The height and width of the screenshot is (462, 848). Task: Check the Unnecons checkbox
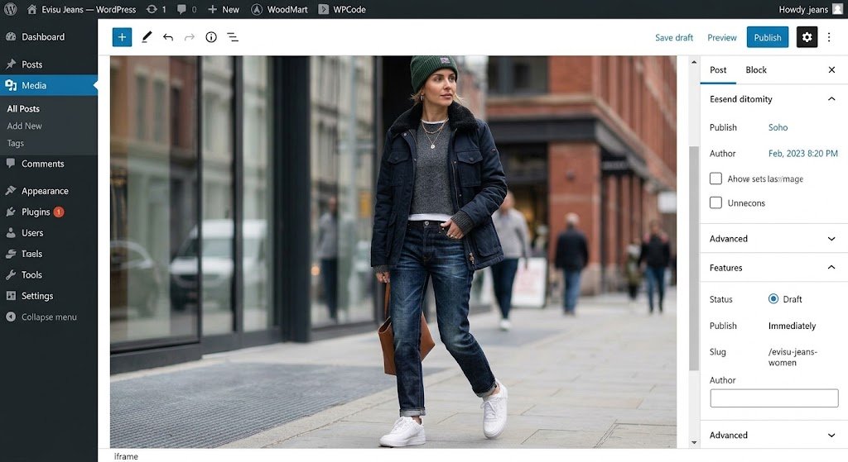tap(715, 203)
